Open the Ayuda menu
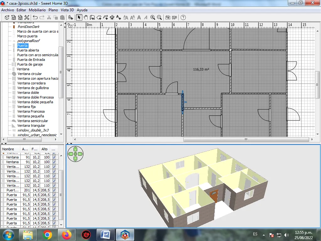Screen dimensions: 321x241 (x=82, y=10)
